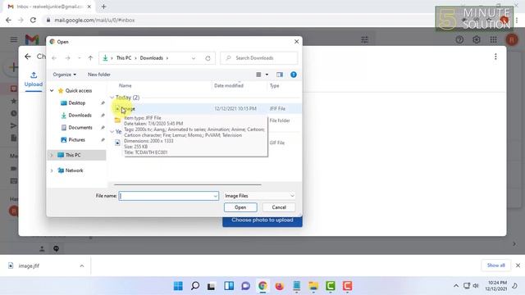Screen dimensions: 525x295
Task: Open Windows Start menu
Action: click(178, 286)
